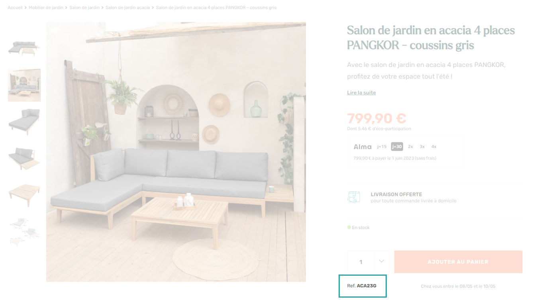Select the j+30 payment option
Image resolution: width=533 pixels, height=306 pixels.
pyautogui.click(x=397, y=147)
